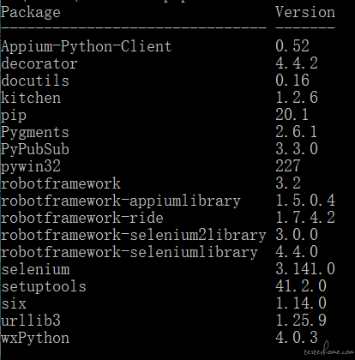This screenshot has height=360, width=355.
Task: Click the Version column header
Action: (305, 12)
